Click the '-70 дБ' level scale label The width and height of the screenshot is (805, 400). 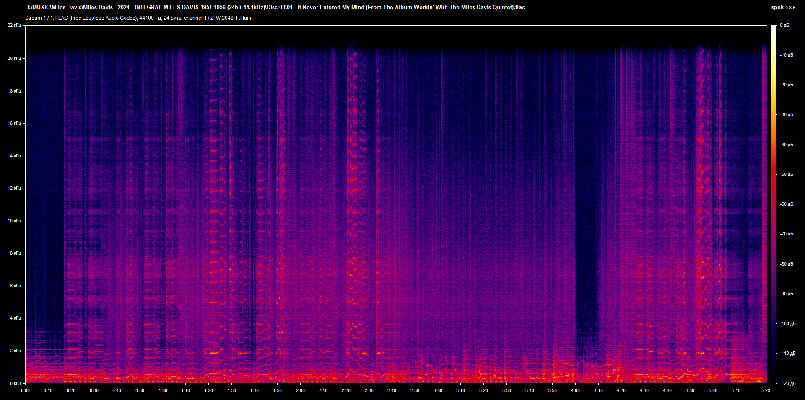pos(787,234)
